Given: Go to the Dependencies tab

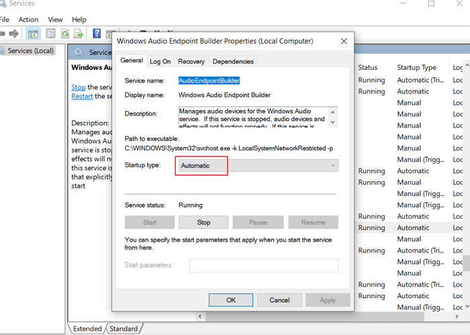Looking at the screenshot, I should point(233,61).
